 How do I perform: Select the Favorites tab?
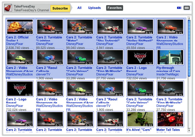[114, 8]
